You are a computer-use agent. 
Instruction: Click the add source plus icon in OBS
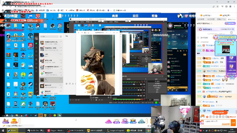91,100
